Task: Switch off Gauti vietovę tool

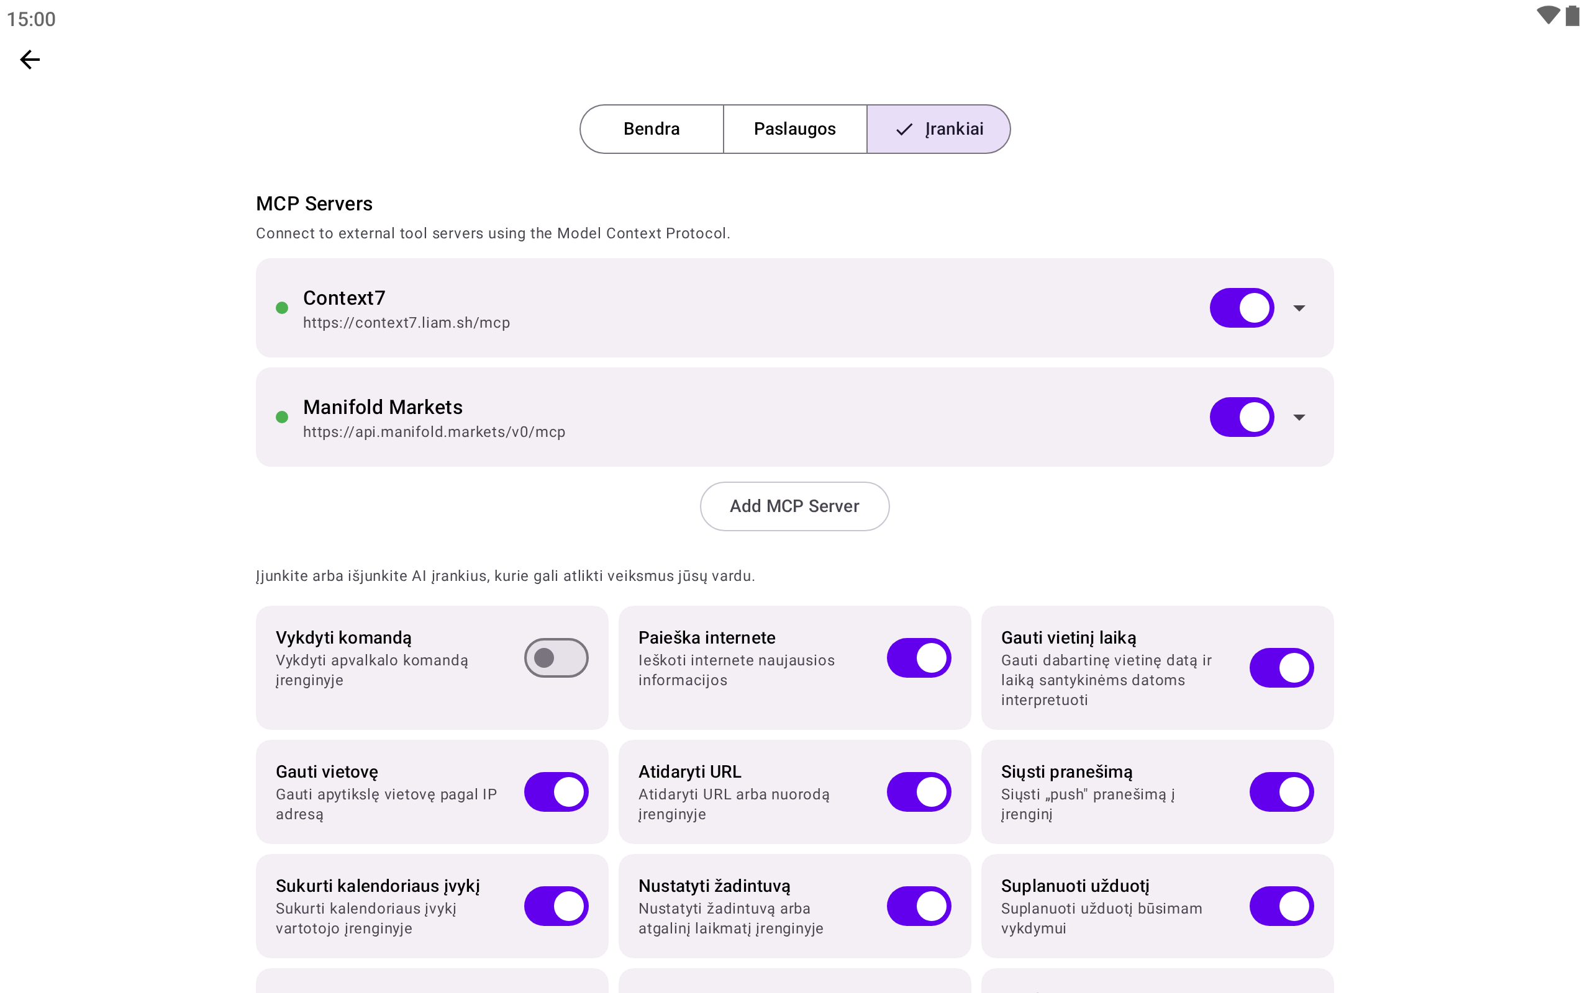Action: 556,791
